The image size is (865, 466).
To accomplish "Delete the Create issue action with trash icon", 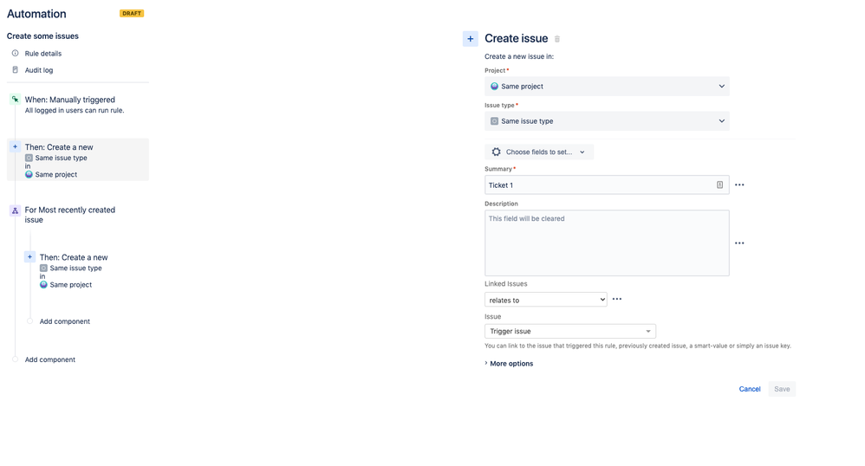I will point(557,39).
